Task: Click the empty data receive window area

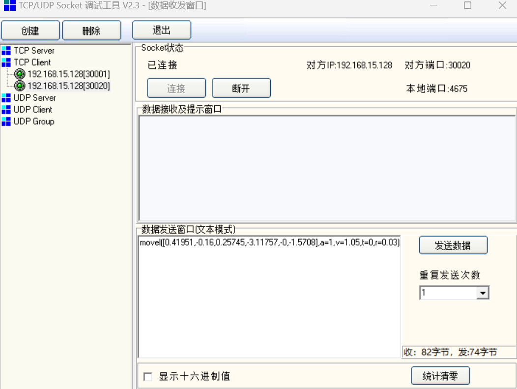Action: tap(326, 167)
